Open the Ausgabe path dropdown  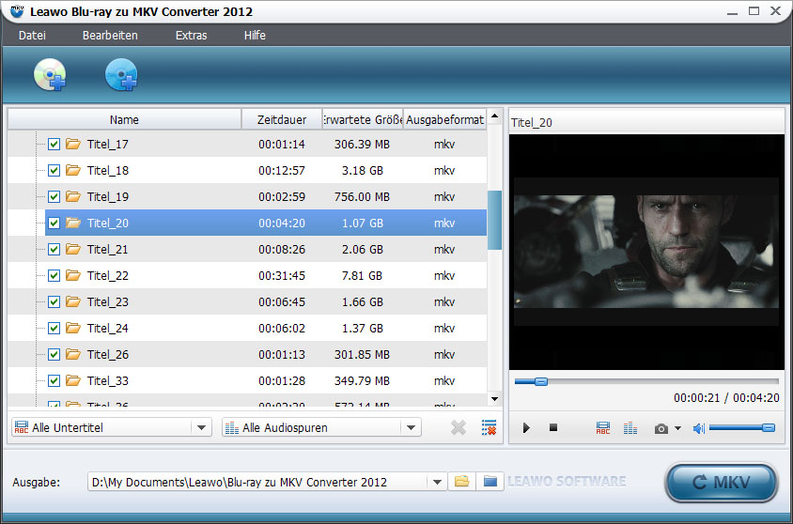click(x=436, y=482)
